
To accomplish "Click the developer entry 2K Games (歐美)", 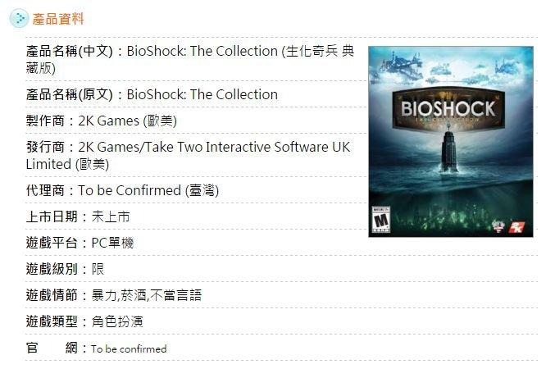I will 127,121.
